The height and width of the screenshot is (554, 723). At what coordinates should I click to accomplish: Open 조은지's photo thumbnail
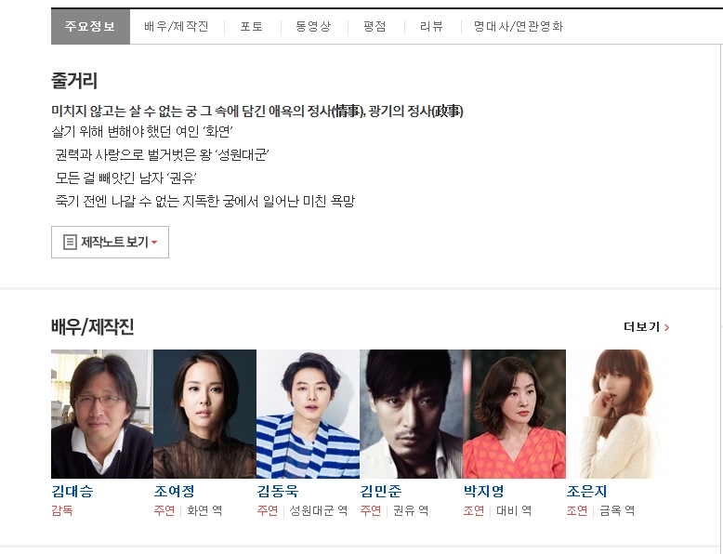point(617,414)
